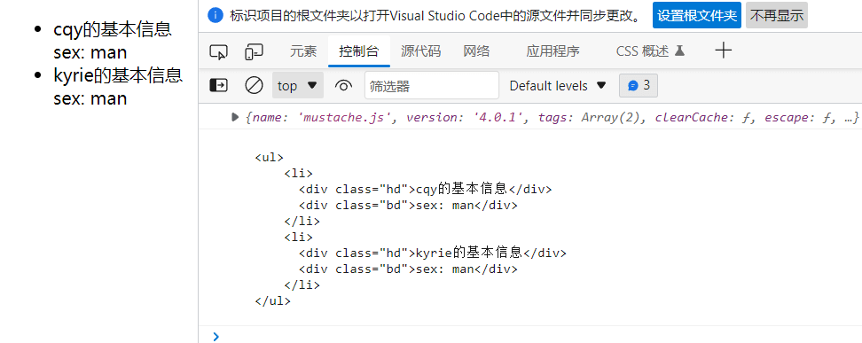This screenshot has width=862, height=343.
Task: Toggle the console sidebar icon
Action: 219,86
